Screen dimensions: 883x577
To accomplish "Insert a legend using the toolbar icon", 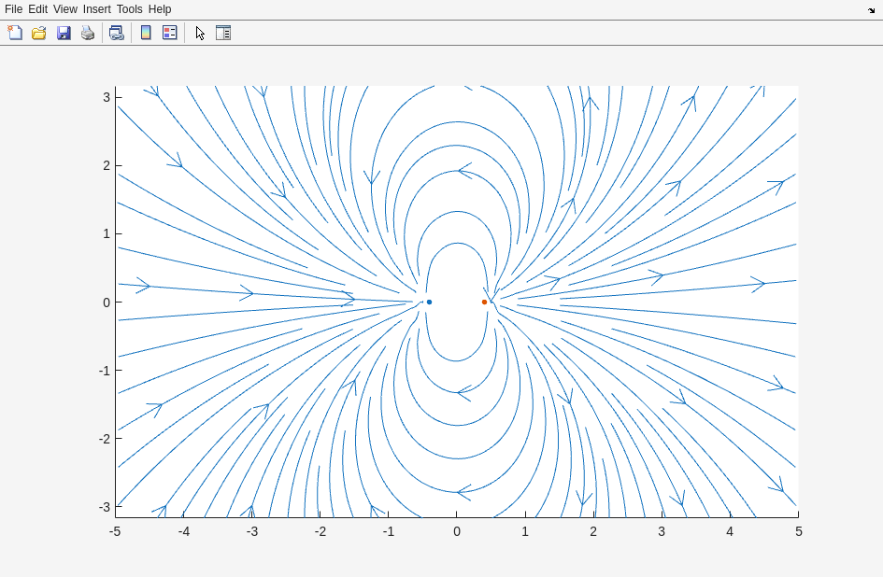I will click(x=170, y=33).
